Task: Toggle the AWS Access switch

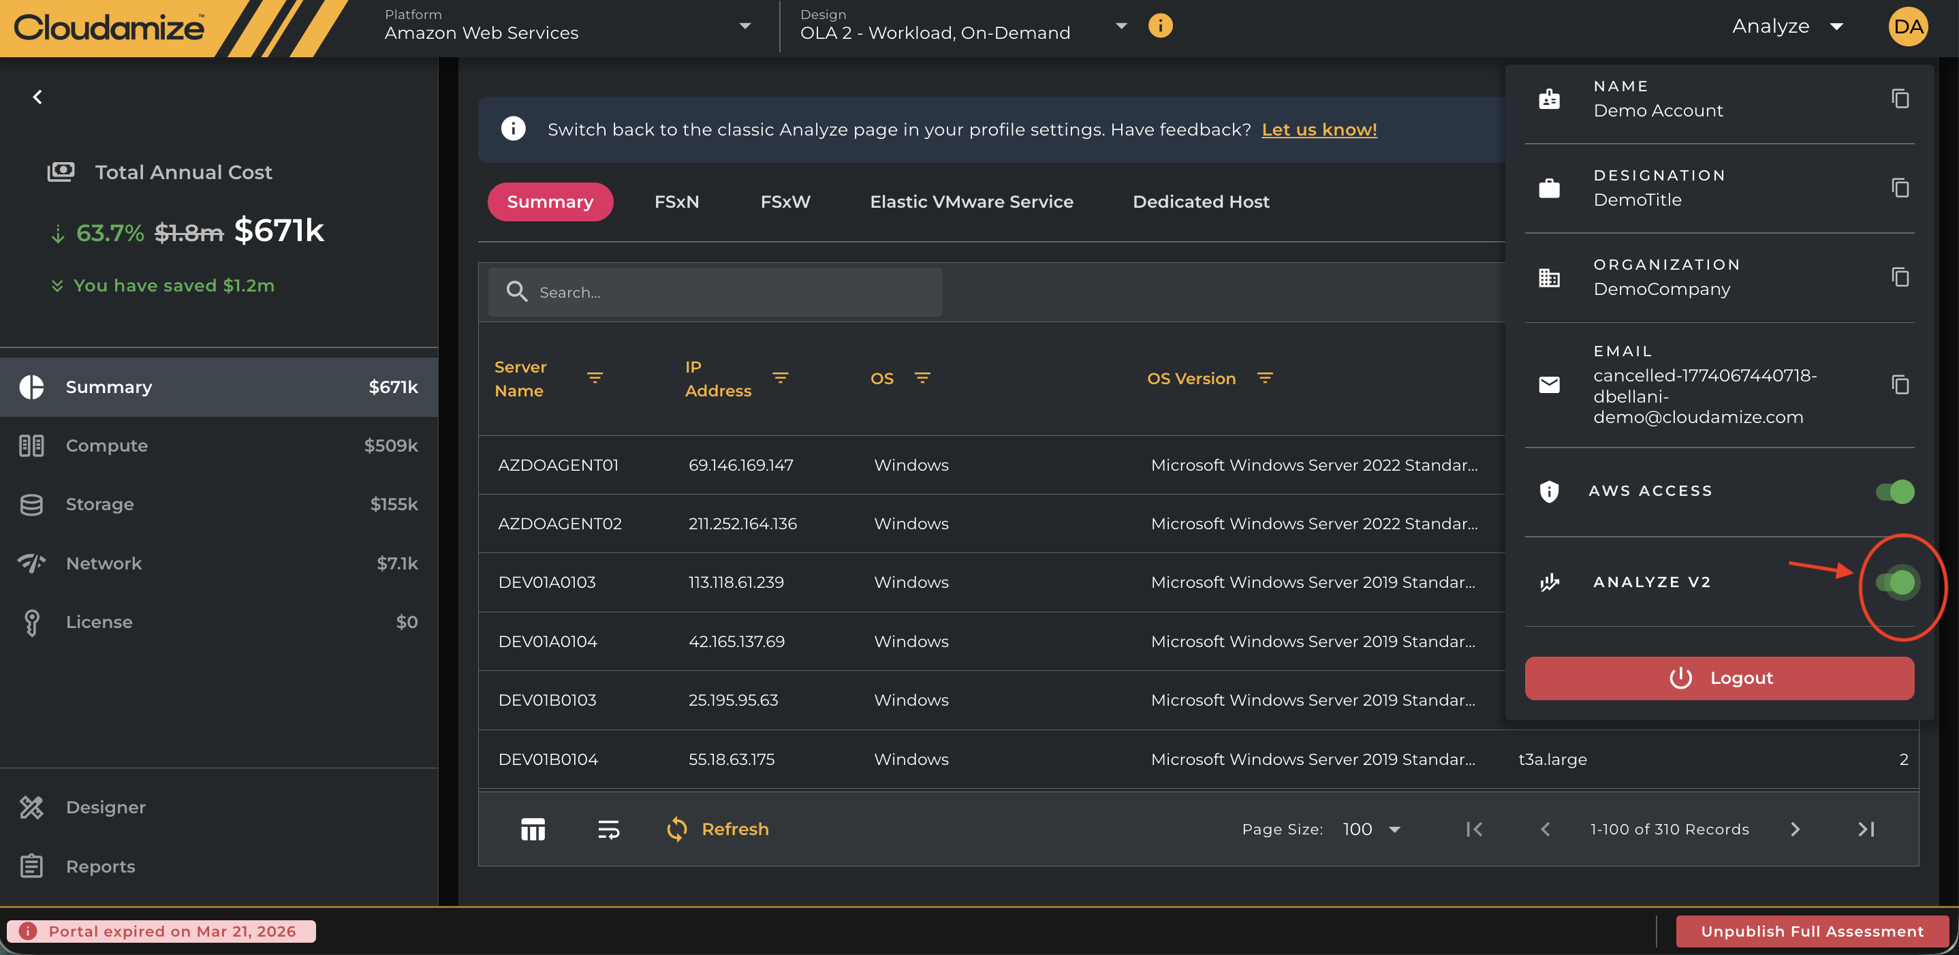Action: pyautogui.click(x=1894, y=491)
